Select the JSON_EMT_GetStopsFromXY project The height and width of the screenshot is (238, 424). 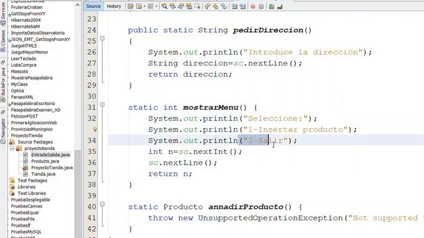point(40,40)
